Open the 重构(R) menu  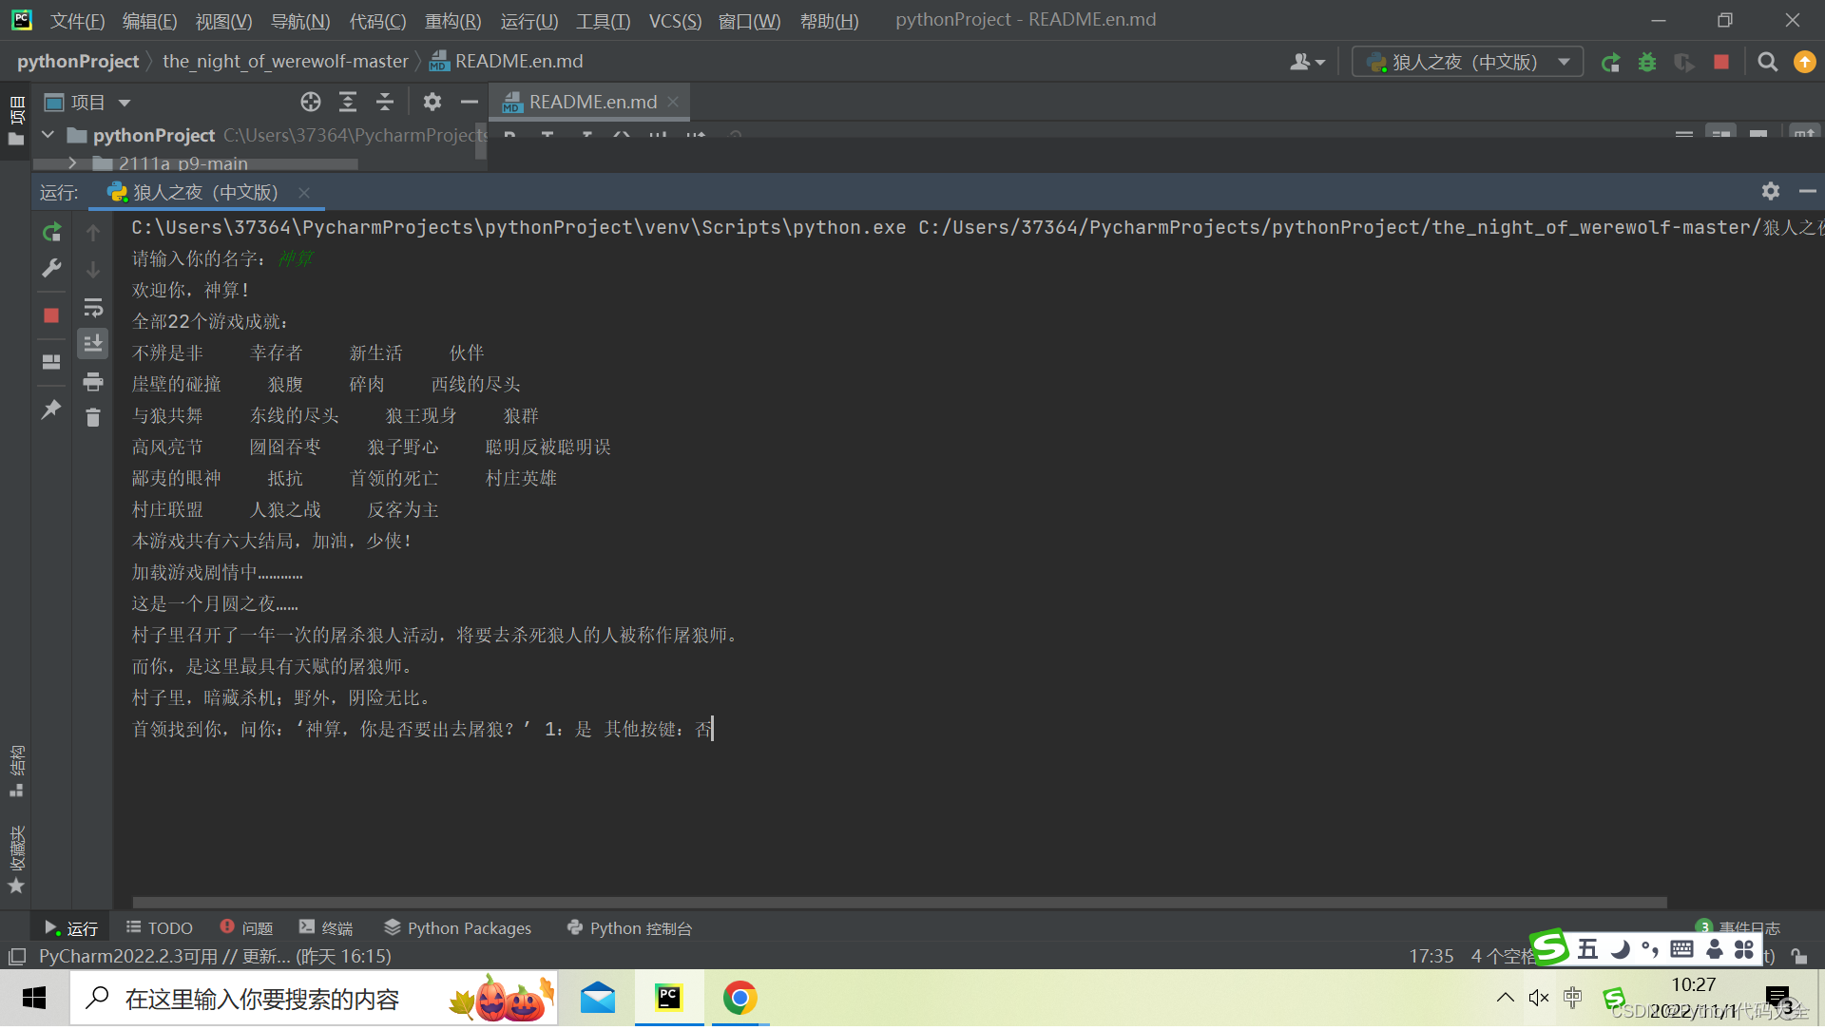[x=452, y=21]
